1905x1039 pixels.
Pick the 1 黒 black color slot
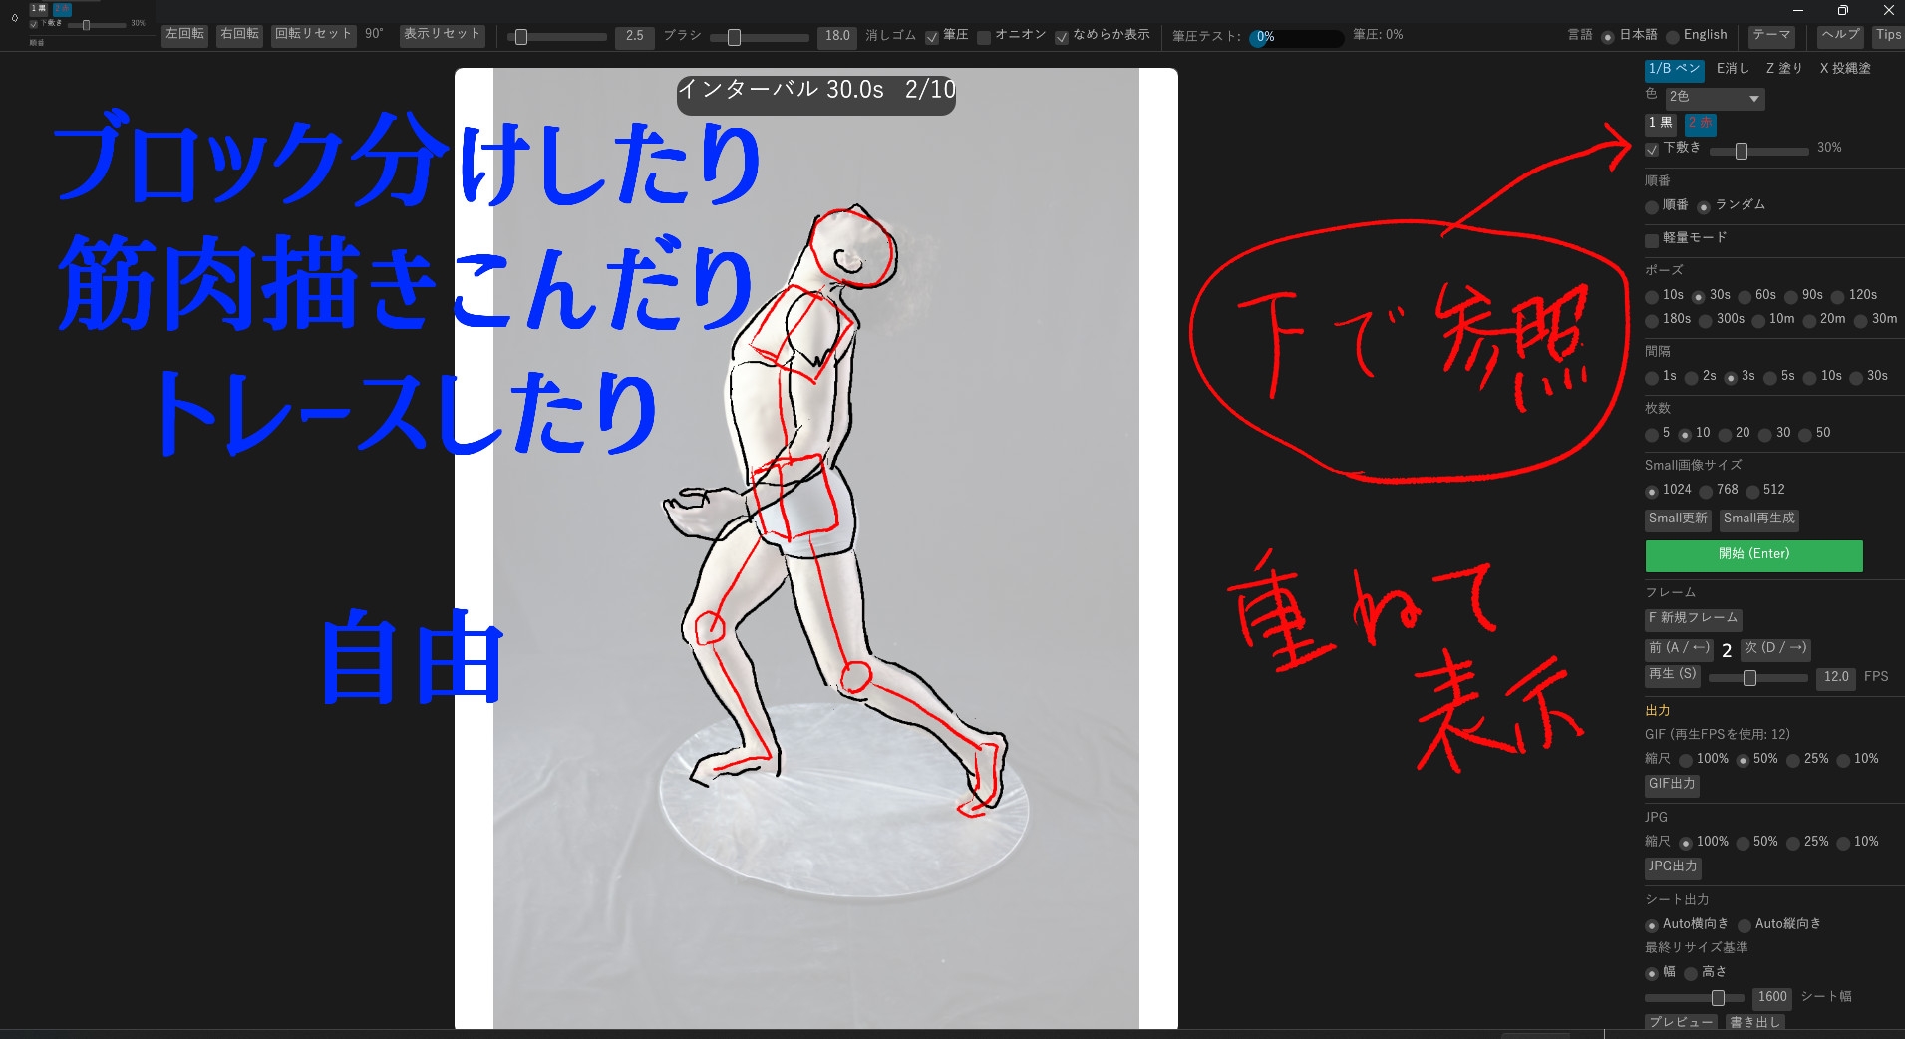click(x=1660, y=123)
